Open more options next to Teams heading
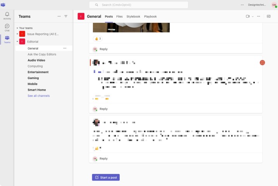Image resolution: width=278 pixels, height=186 pixels. tap(59, 16)
